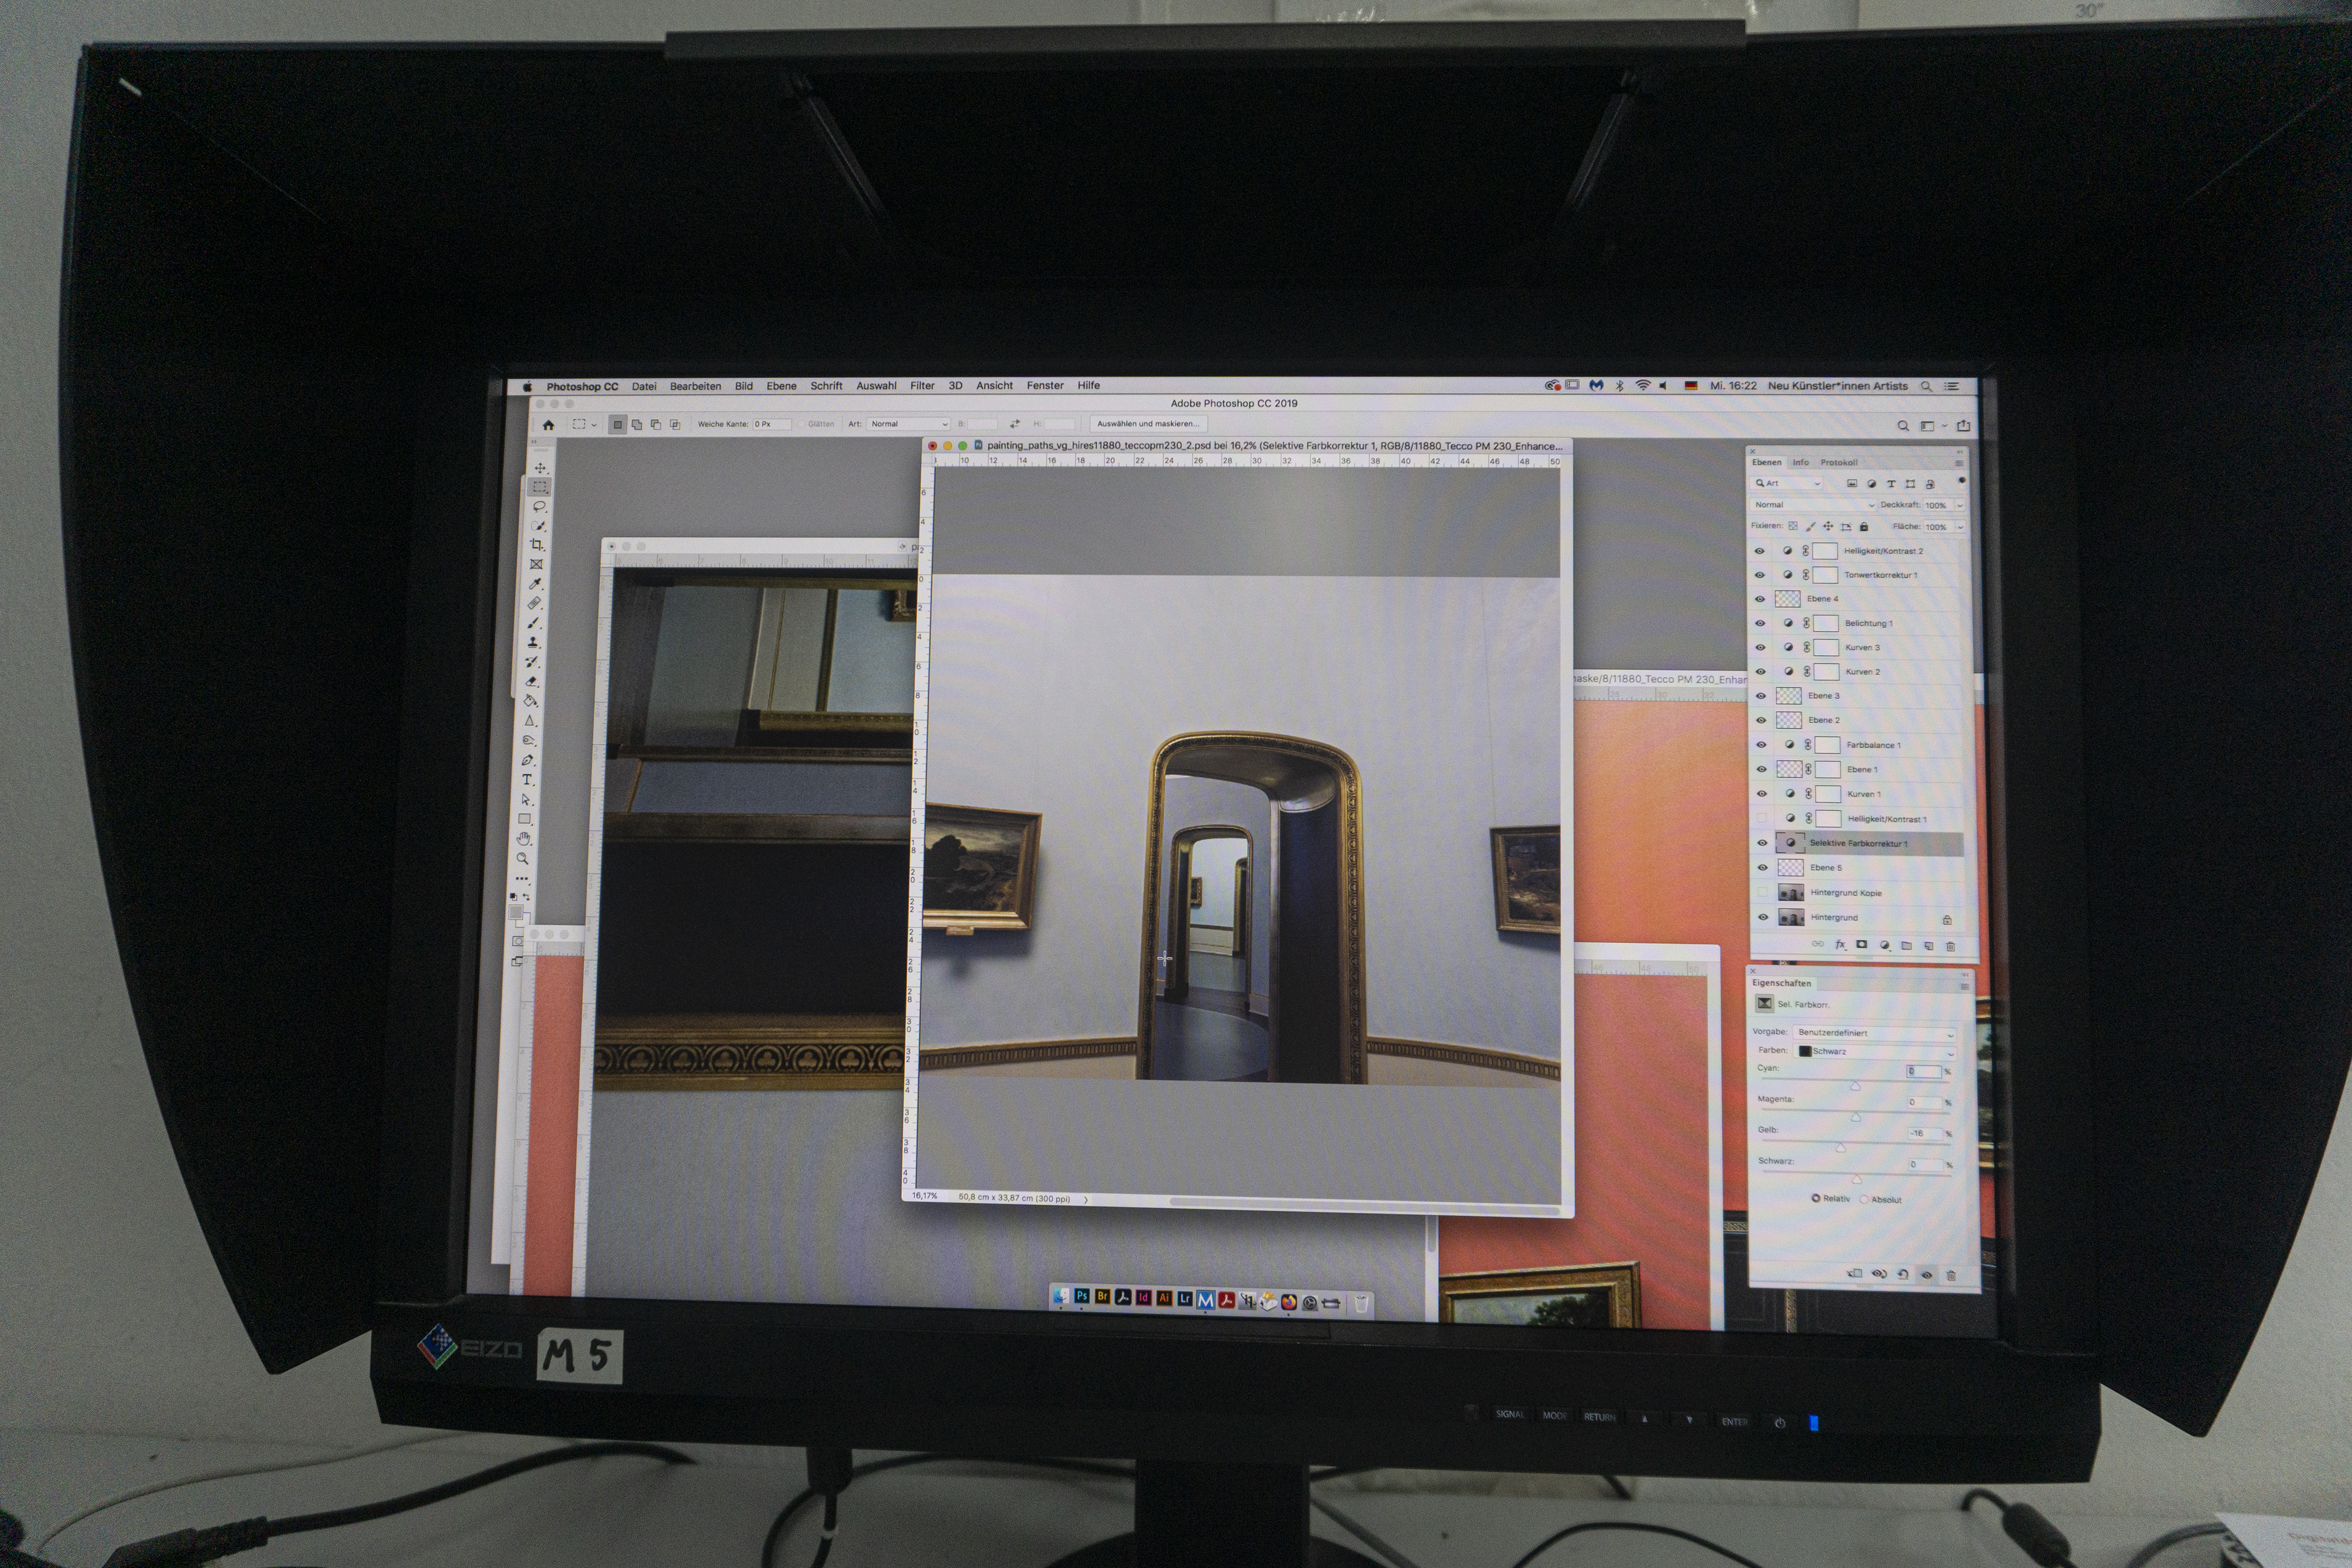Show the Hintergrund Kopie layer

[1762, 892]
